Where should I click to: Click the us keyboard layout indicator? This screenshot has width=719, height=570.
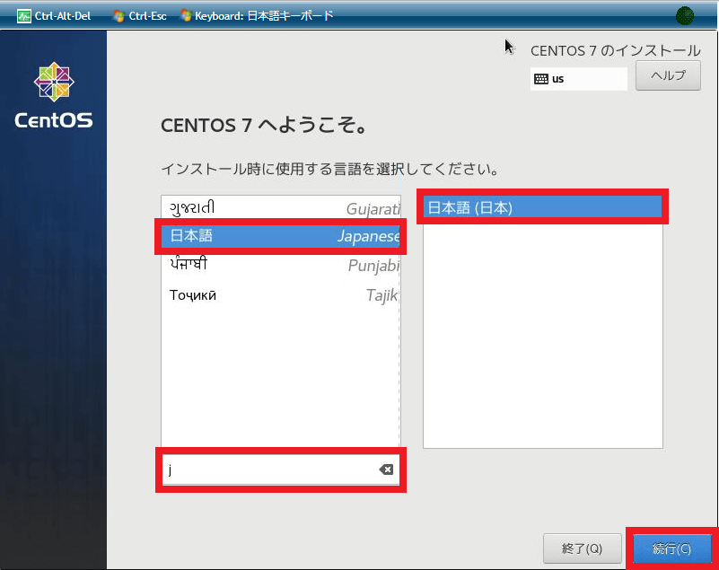tap(579, 79)
